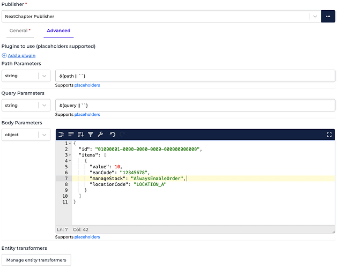This screenshot has height=268, width=355.
Task: Focus the Query Parameters input field
Action: tap(195, 105)
